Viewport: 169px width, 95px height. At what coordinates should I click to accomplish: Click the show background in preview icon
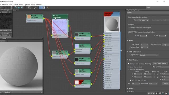[x=25, y=7]
